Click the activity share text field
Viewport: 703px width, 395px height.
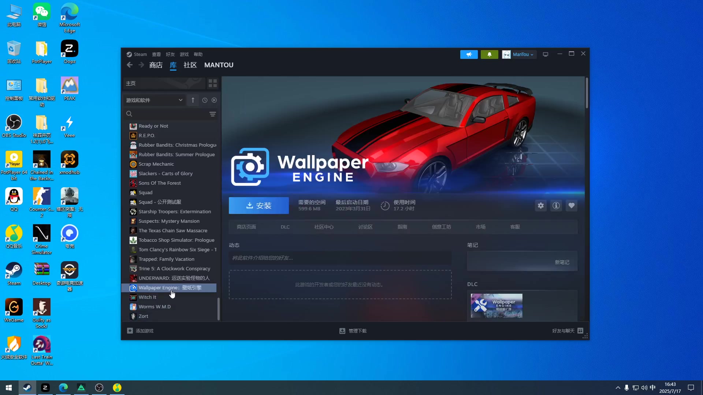(x=340, y=258)
